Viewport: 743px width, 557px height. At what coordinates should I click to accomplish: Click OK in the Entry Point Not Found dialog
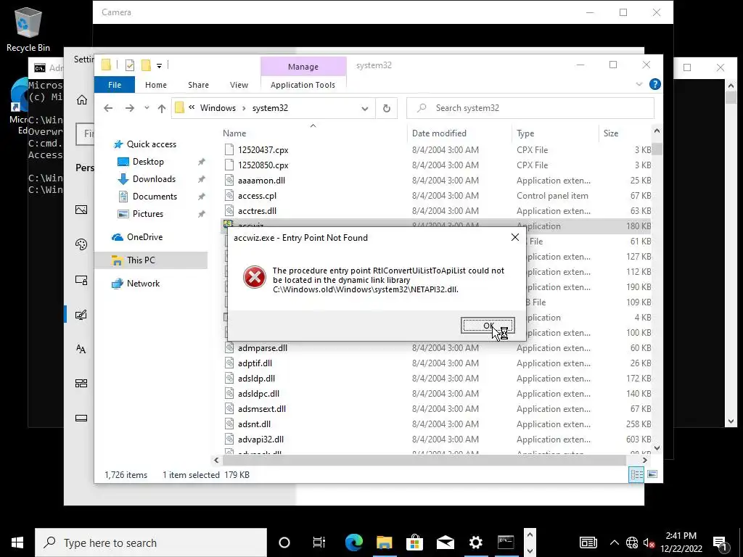488,326
